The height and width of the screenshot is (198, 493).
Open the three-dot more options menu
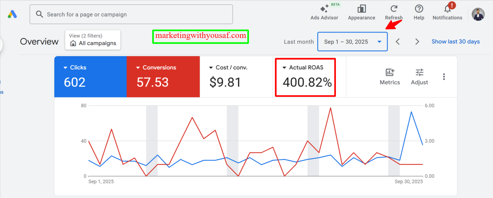[x=444, y=77]
